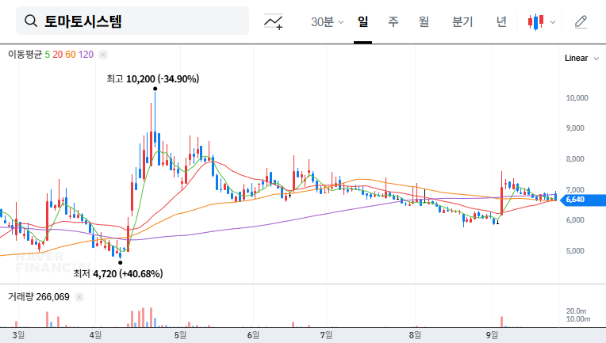Screen dimensions: 606x343
Task: Select the 일 daily tab
Action: (362, 21)
